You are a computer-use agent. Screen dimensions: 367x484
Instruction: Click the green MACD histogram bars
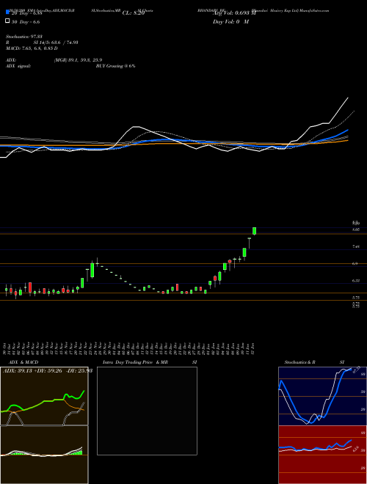77,452
